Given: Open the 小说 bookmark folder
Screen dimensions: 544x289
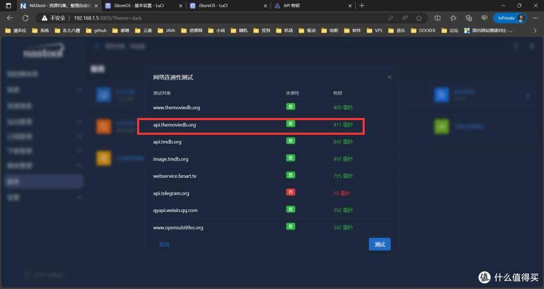Looking at the screenshot, I should pos(216,31).
